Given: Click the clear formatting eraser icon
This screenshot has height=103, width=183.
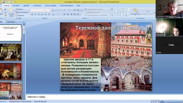Looking at the screenshot, I should (x=60, y=10).
